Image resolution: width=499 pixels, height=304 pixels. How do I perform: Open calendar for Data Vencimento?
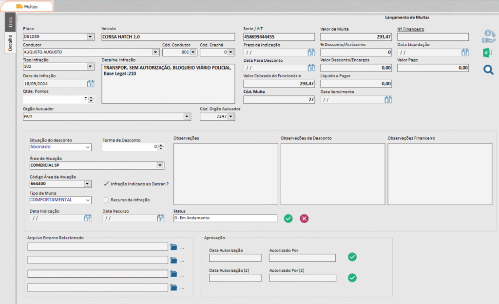point(388,99)
